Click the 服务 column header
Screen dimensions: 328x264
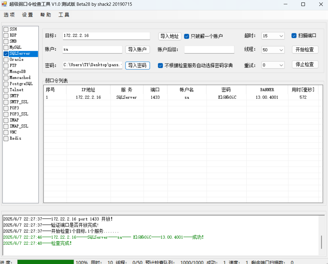pyautogui.click(x=127, y=90)
